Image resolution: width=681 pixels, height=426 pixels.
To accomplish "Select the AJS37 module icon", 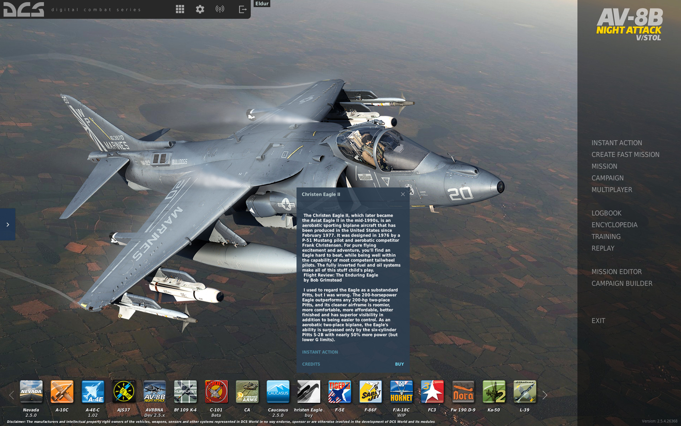I will [x=124, y=392].
